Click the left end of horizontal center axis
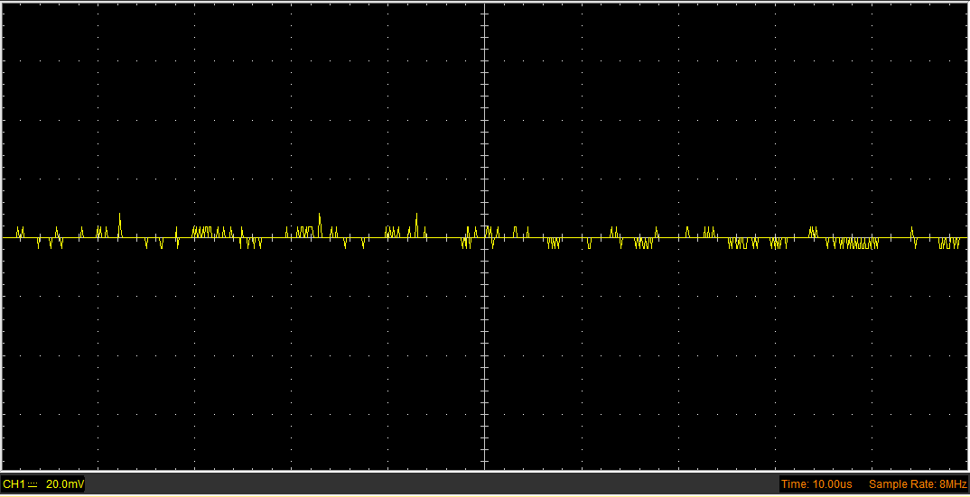The image size is (970, 497). [4, 237]
